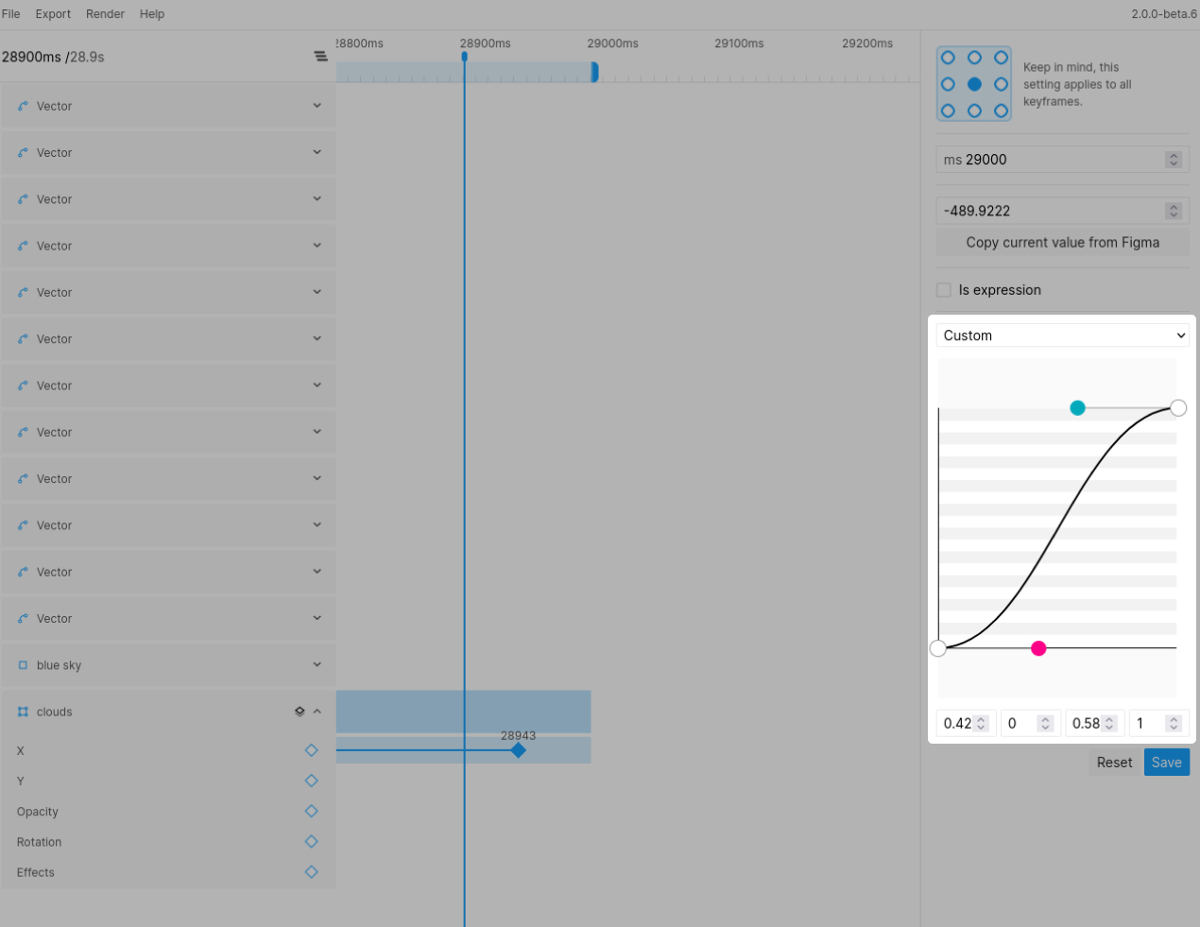Image resolution: width=1200 pixels, height=927 pixels.
Task: Click the layers stack icon on clouds row
Action: (x=300, y=712)
